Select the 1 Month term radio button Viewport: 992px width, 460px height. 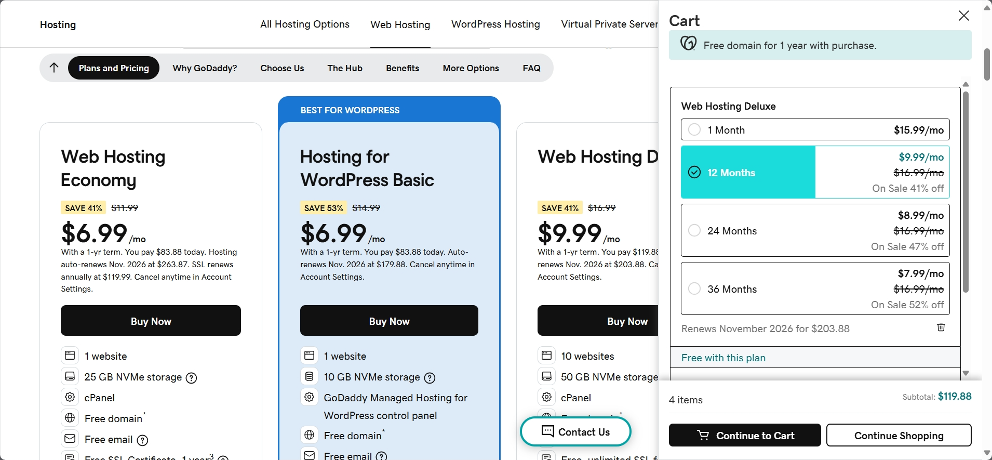pyautogui.click(x=694, y=130)
